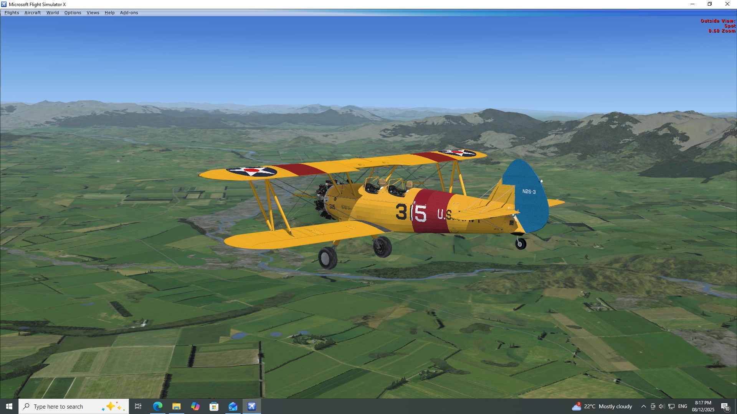Open Microsoft Store taskbar icon
Viewport: 737px width, 414px height.
tap(214, 406)
